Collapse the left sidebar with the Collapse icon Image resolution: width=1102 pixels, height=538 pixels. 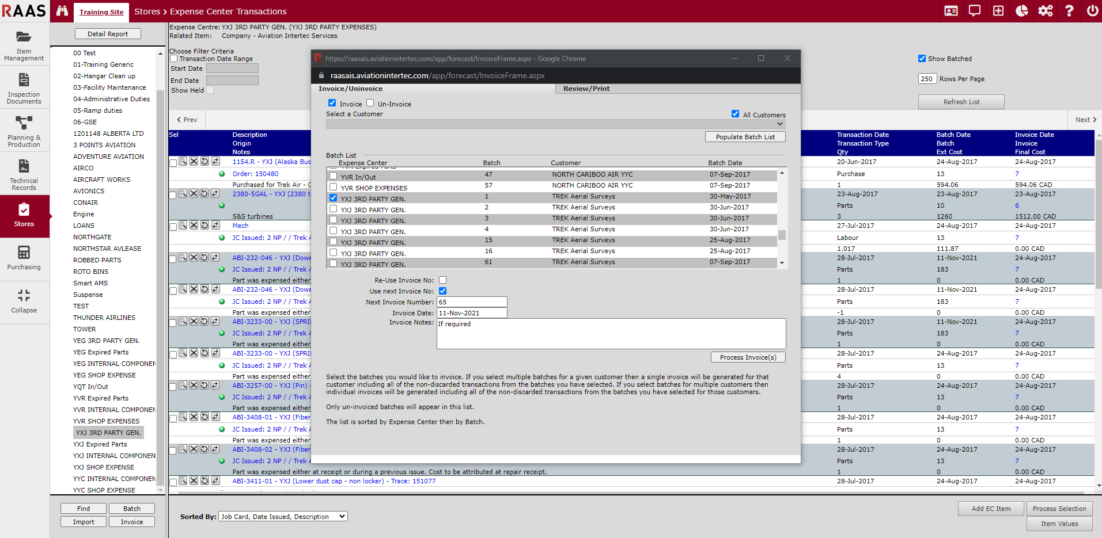pos(24,300)
